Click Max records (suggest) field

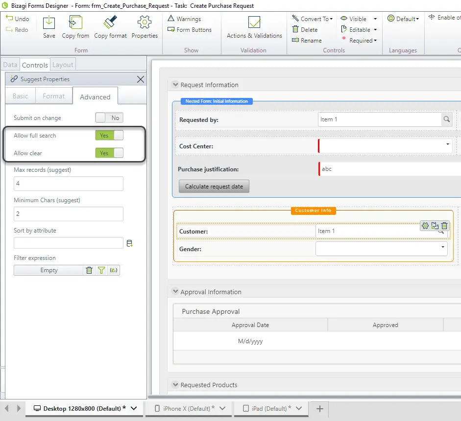tap(69, 183)
